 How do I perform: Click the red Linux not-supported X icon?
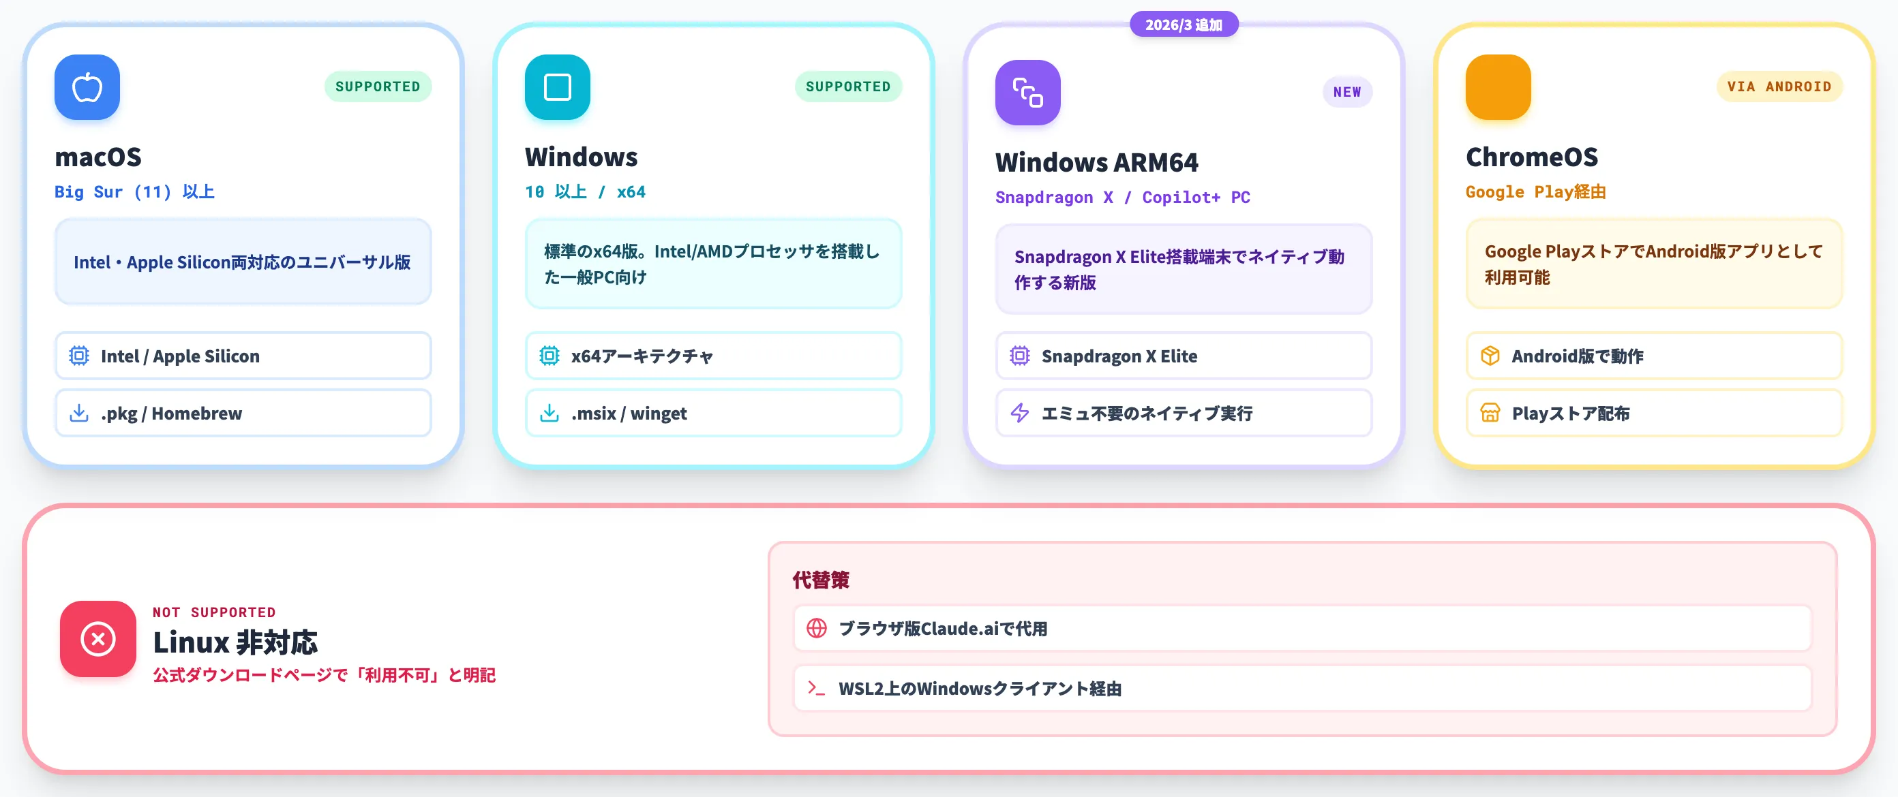98,639
